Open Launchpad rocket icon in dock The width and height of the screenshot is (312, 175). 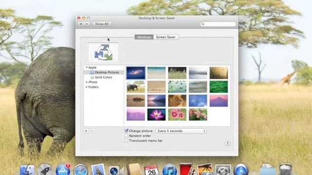[45, 170]
